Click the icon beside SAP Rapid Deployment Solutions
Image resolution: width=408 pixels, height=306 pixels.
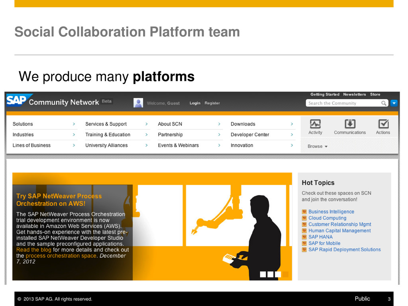[304, 249]
